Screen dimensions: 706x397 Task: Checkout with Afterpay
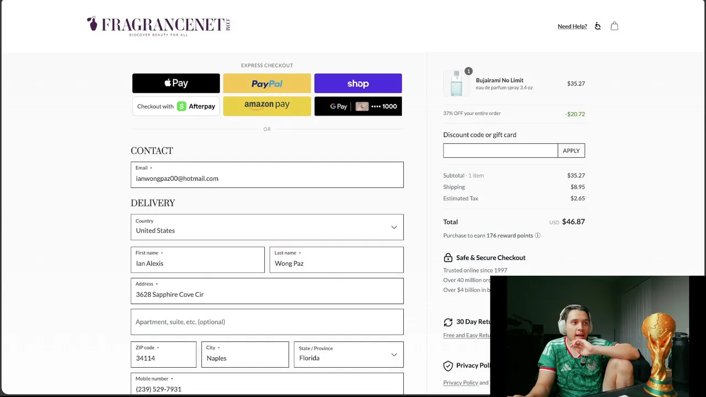(x=176, y=106)
